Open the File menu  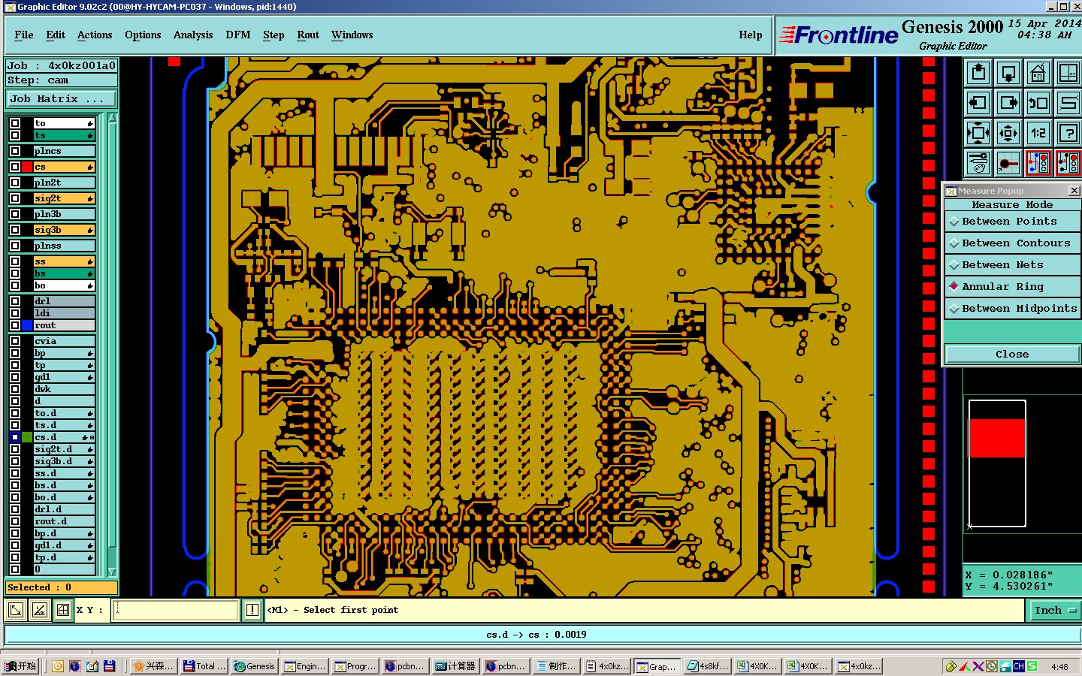24,35
